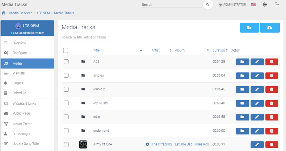
Task: Open the settings gear icon
Action: [x=265, y=4]
